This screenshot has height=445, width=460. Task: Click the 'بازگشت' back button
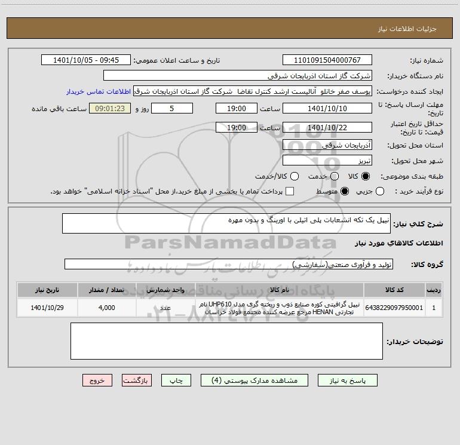[137, 380]
